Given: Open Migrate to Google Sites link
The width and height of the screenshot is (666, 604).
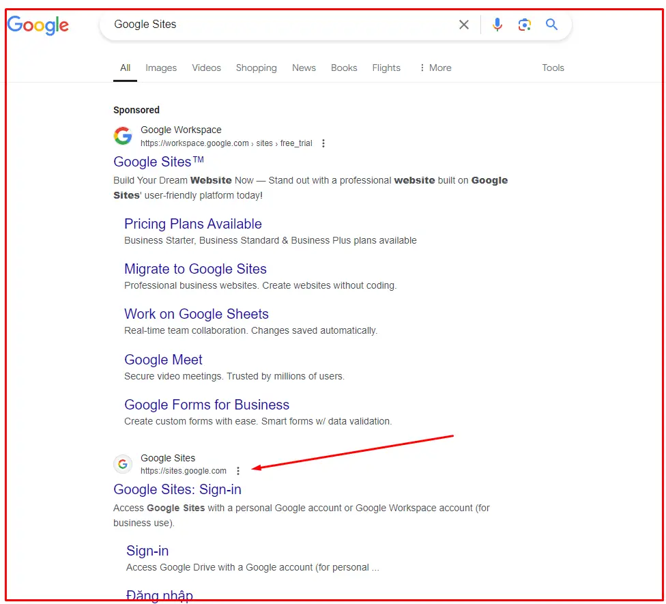Looking at the screenshot, I should [195, 269].
